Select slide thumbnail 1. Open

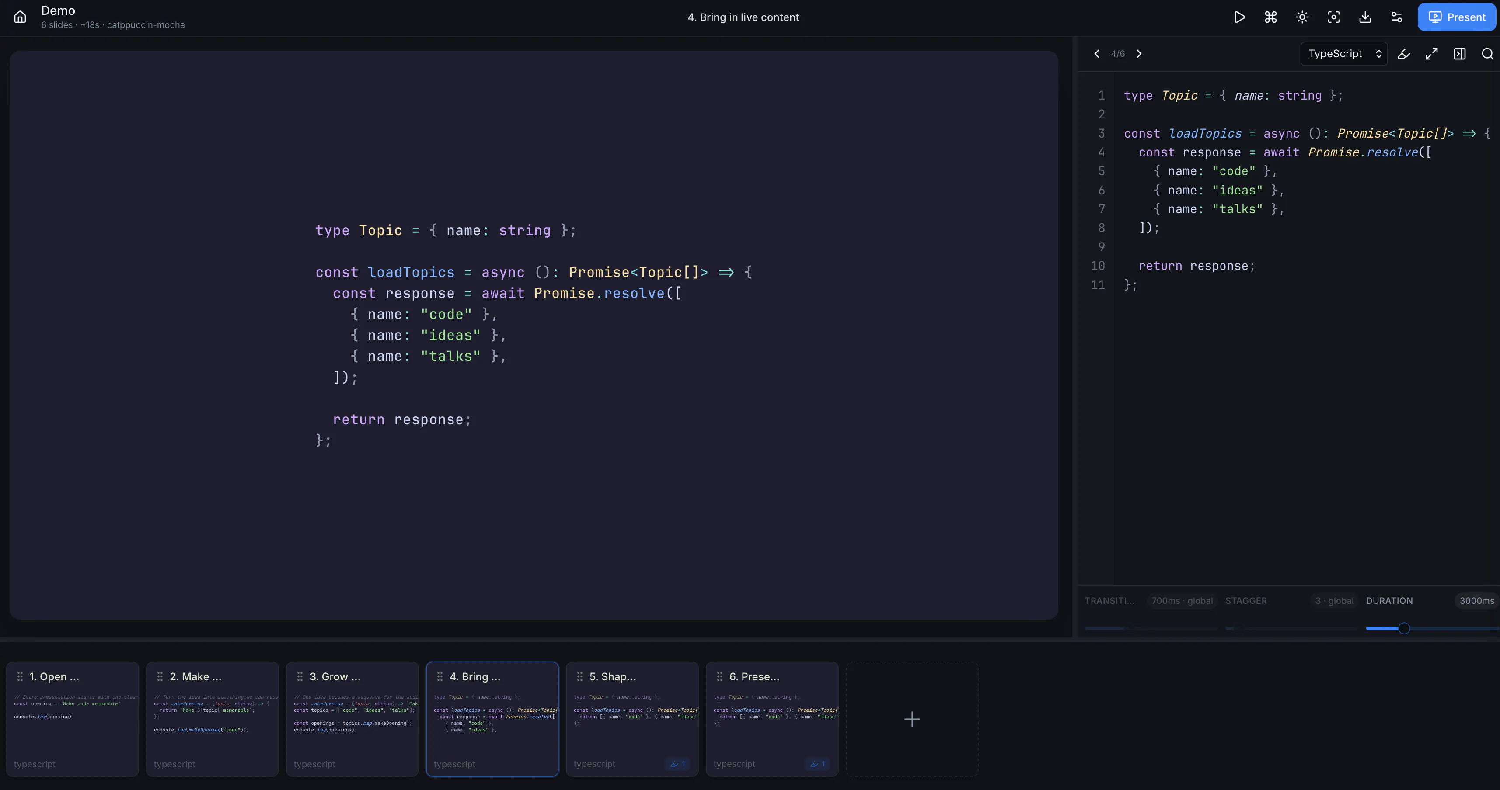pos(73,719)
